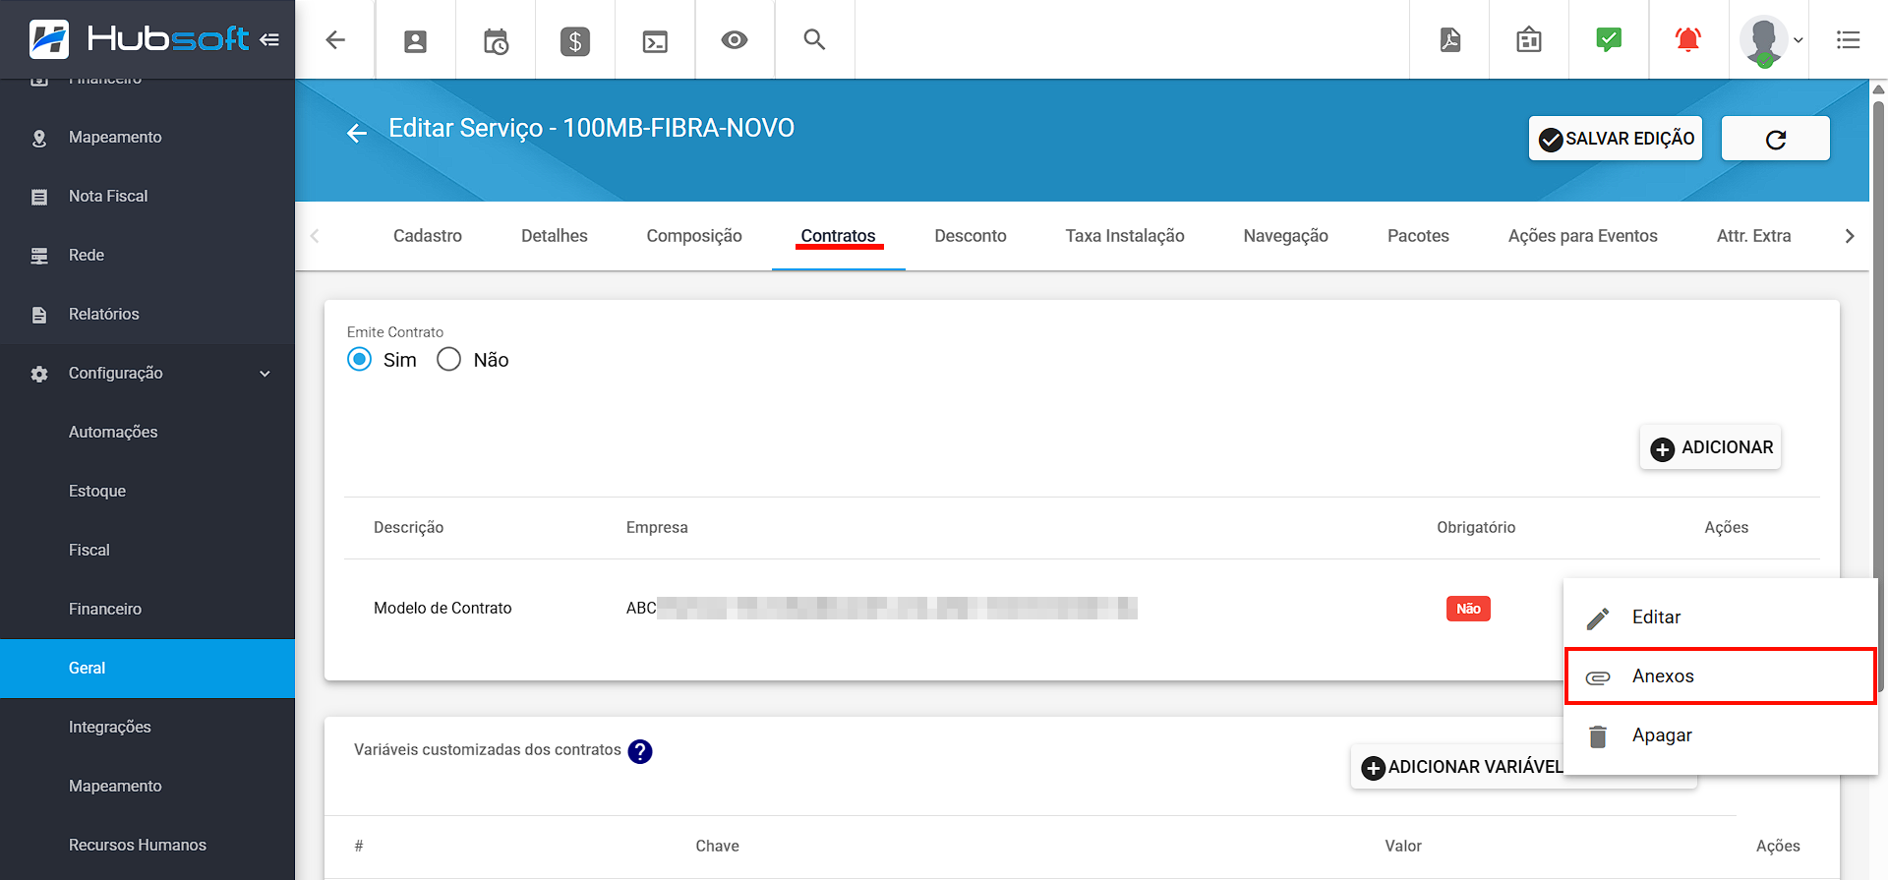Open the Attr. Extra tab
The height and width of the screenshot is (880, 1888).
(x=1754, y=236)
